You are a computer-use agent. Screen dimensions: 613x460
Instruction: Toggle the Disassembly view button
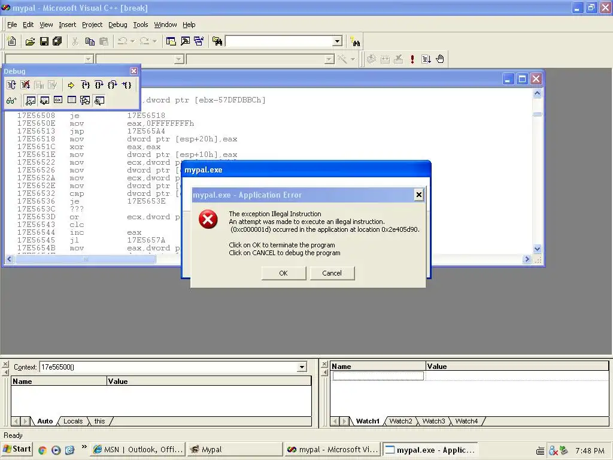[99, 101]
